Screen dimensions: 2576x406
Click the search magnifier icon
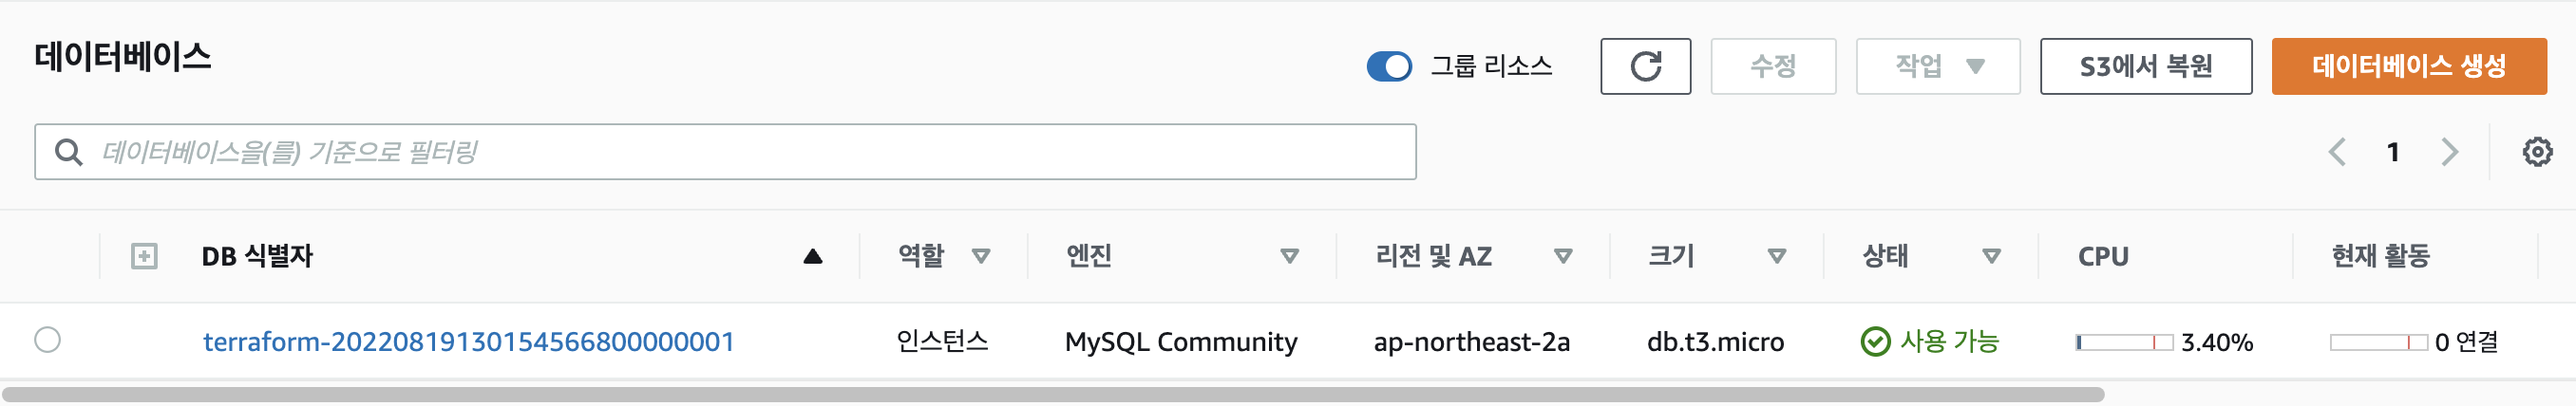(68, 153)
